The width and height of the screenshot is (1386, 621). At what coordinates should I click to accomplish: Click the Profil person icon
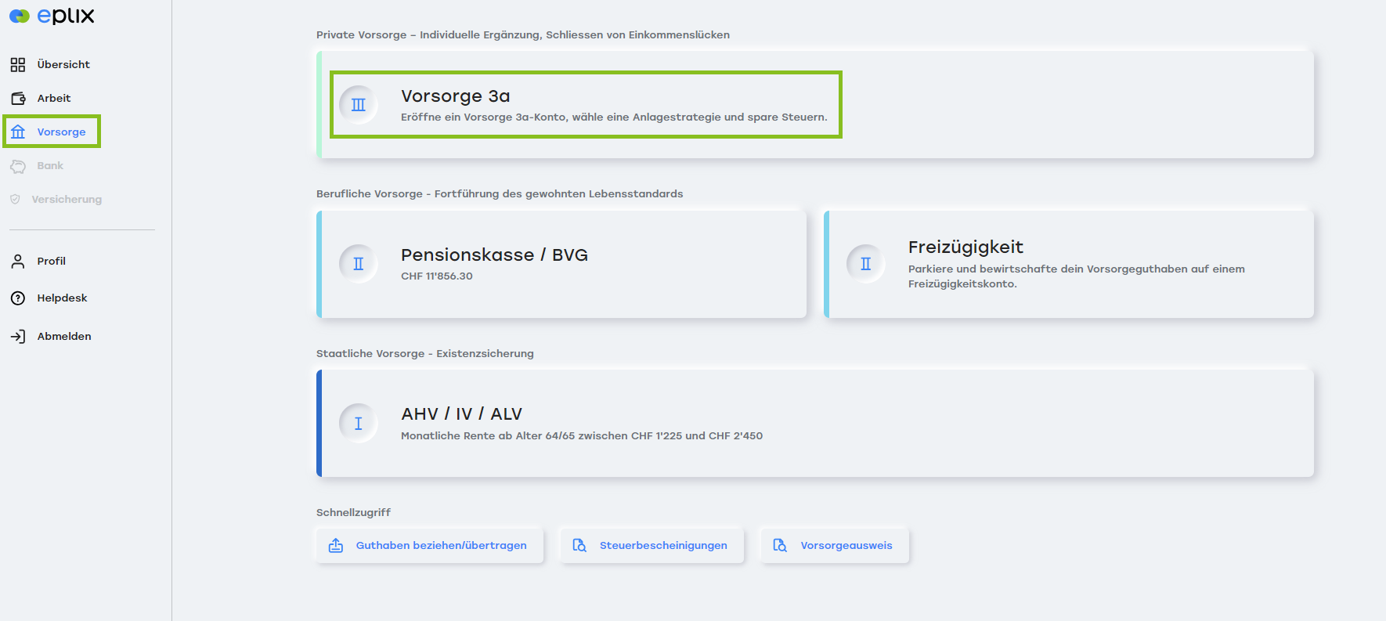[x=18, y=261]
